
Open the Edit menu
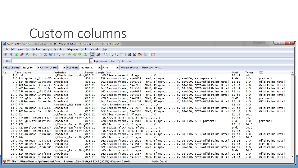13,49
